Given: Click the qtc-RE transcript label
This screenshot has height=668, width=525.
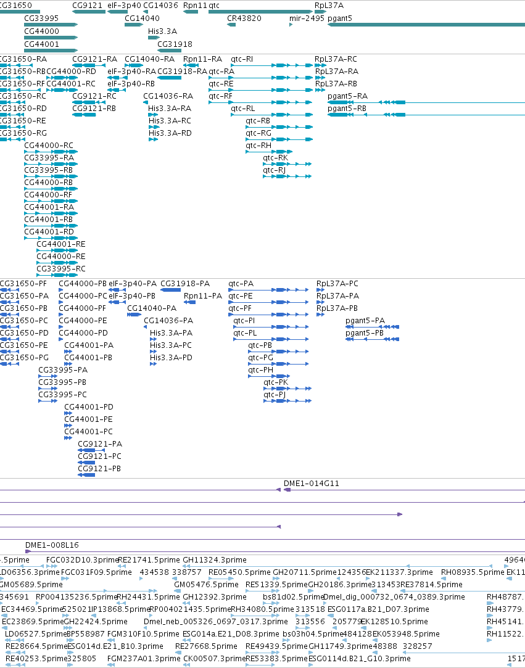Looking at the screenshot, I should (x=221, y=83).
